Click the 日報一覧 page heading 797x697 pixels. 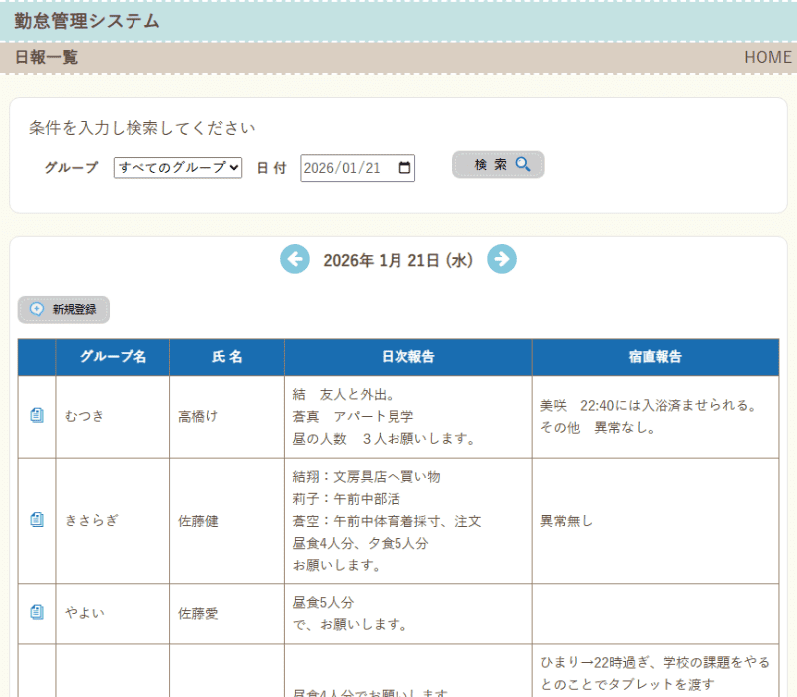pyautogui.click(x=46, y=57)
